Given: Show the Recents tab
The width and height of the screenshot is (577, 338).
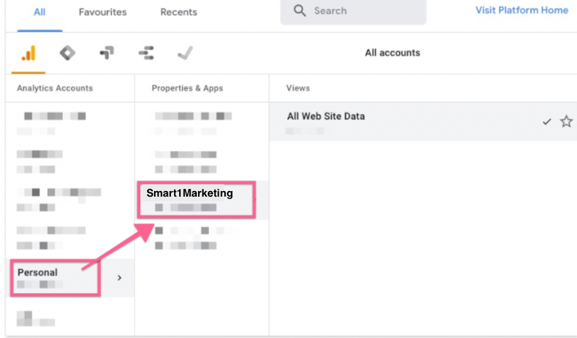Looking at the screenshot, I should pyautogui.click(x=179, y=12).
